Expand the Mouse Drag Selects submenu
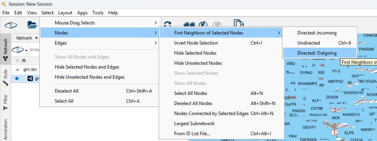 click(x=99, y=23)
